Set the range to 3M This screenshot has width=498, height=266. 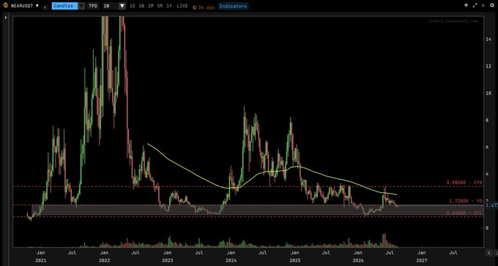pos(160,6)
